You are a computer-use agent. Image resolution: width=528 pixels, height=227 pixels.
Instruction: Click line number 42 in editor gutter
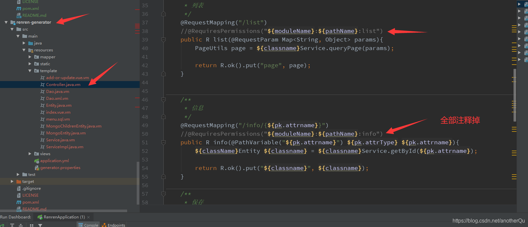(145, 66)
